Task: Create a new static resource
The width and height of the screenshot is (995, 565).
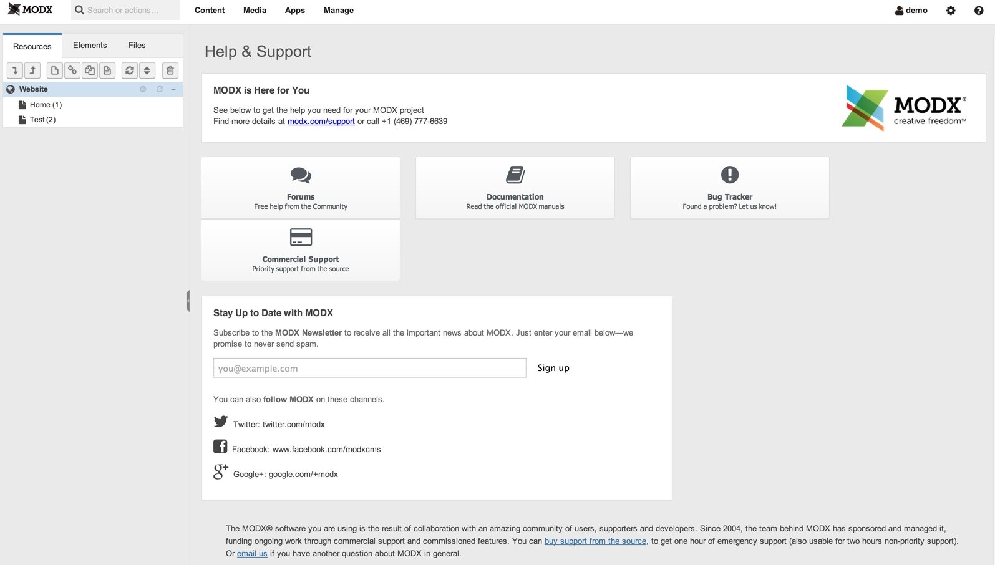Action: (107, 70)
